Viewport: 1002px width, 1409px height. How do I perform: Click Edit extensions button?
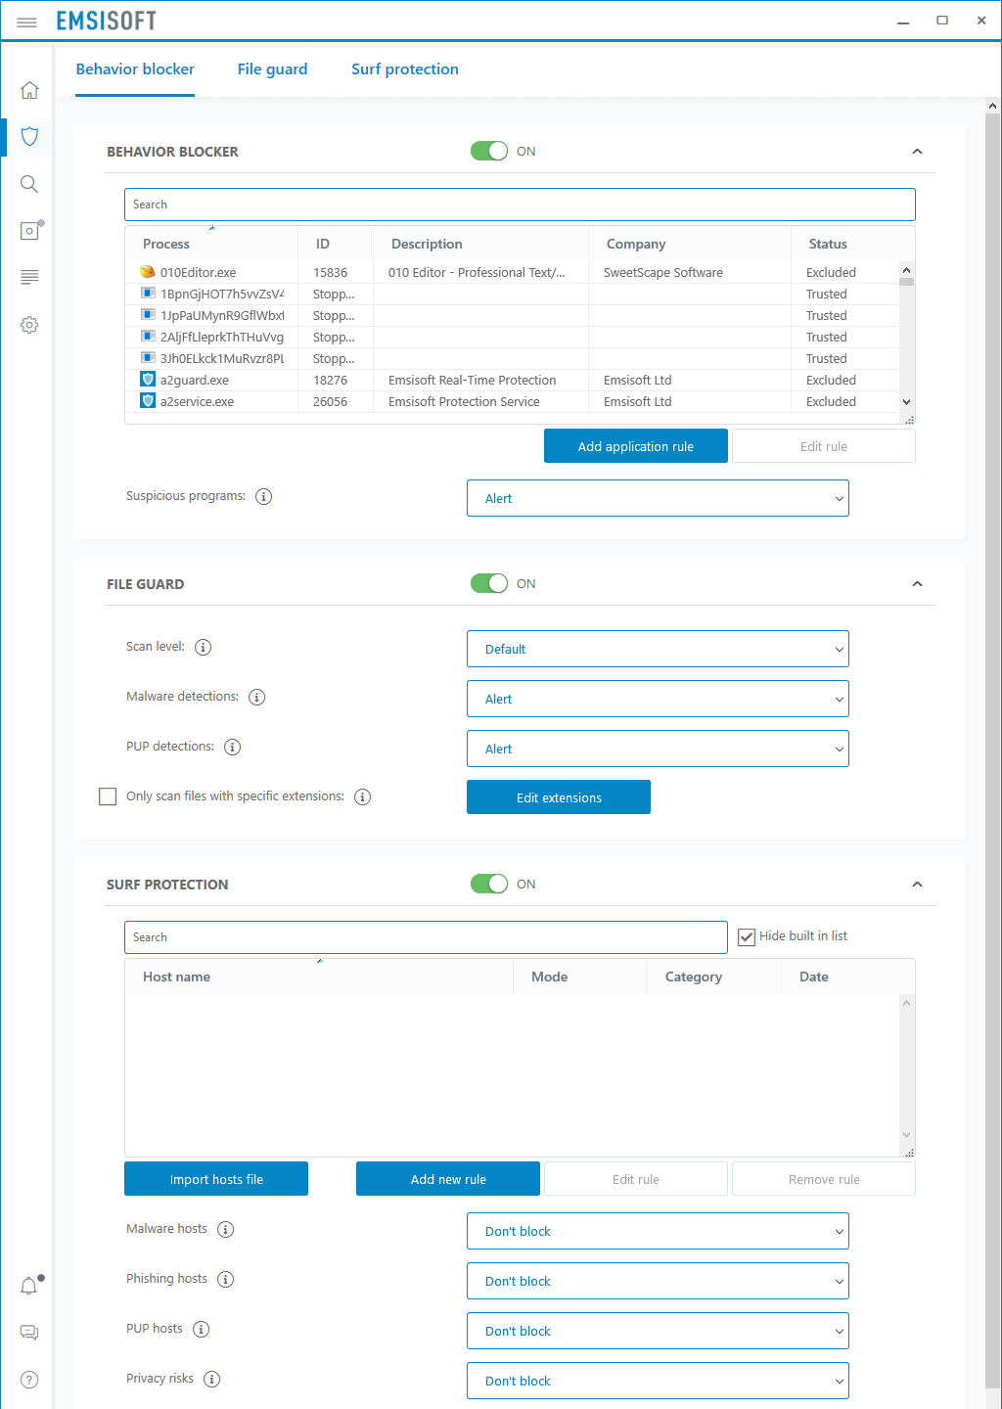point(559,797)
